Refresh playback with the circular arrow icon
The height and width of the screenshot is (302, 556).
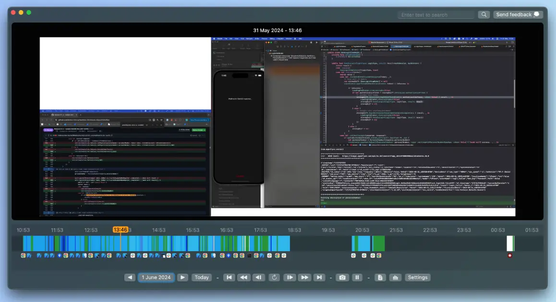(x=274, y=277)
